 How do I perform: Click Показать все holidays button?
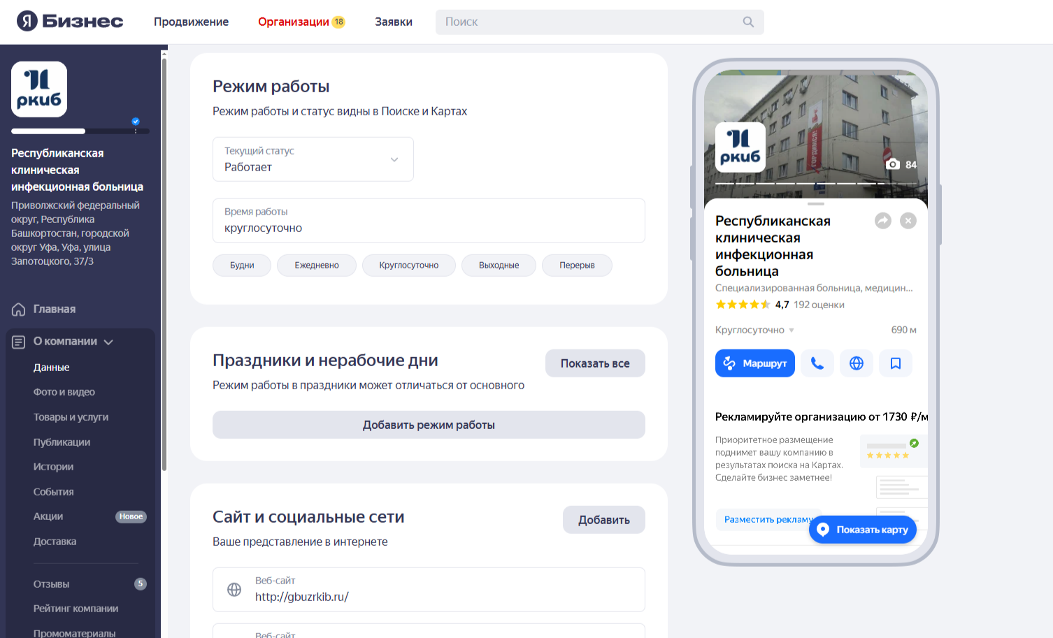tap(595, 363)
